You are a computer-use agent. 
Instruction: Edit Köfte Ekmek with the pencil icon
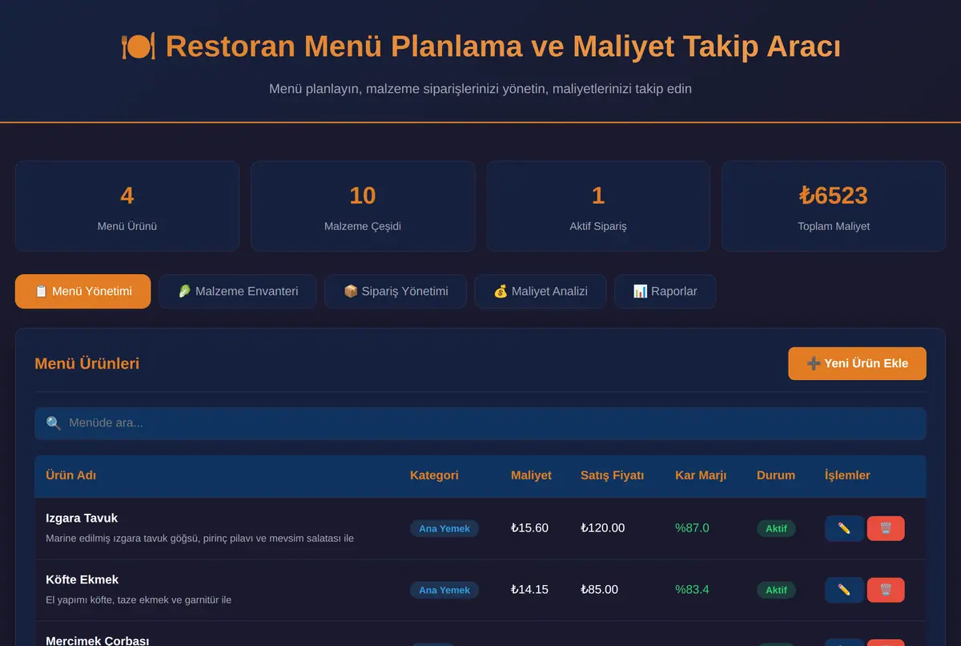(844, 590)
